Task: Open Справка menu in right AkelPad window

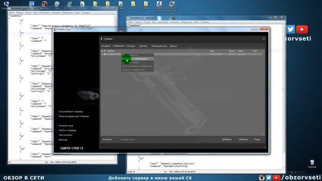Action: click(x=205, y=22)
